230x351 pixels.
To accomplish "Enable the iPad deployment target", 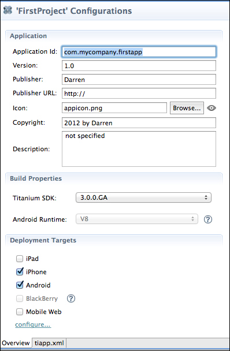I will point(20,259).
